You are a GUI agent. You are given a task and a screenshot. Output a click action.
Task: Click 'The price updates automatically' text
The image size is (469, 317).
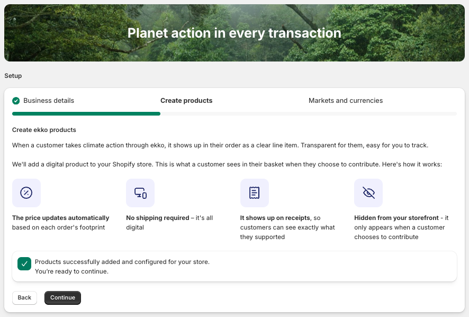(x=61, y=218)
